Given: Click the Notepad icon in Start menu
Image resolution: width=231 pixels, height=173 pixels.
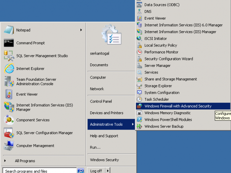Looking at the screenshot, I should click(9, 30).
